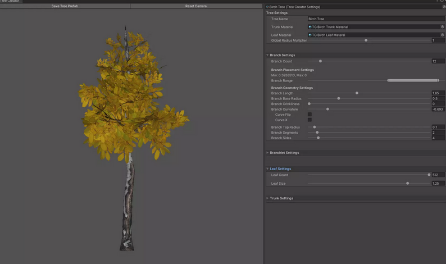The image size is (446, 264).
Task: Adjust the Branch Sides slider
Action: (318, 138)
